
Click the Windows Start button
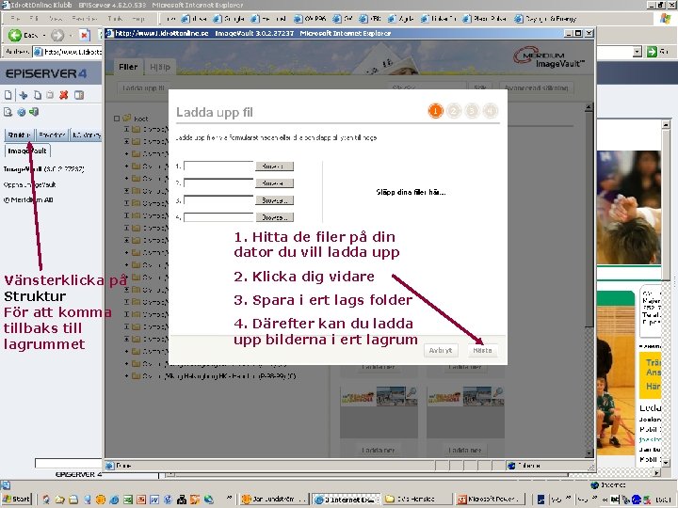coord(16,500)
